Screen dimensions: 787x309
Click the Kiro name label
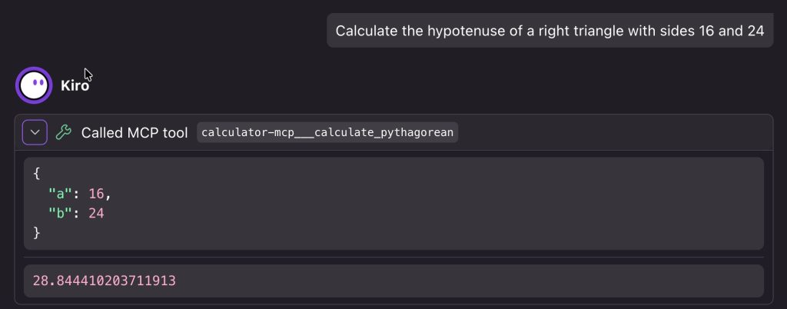click(75, 86)
